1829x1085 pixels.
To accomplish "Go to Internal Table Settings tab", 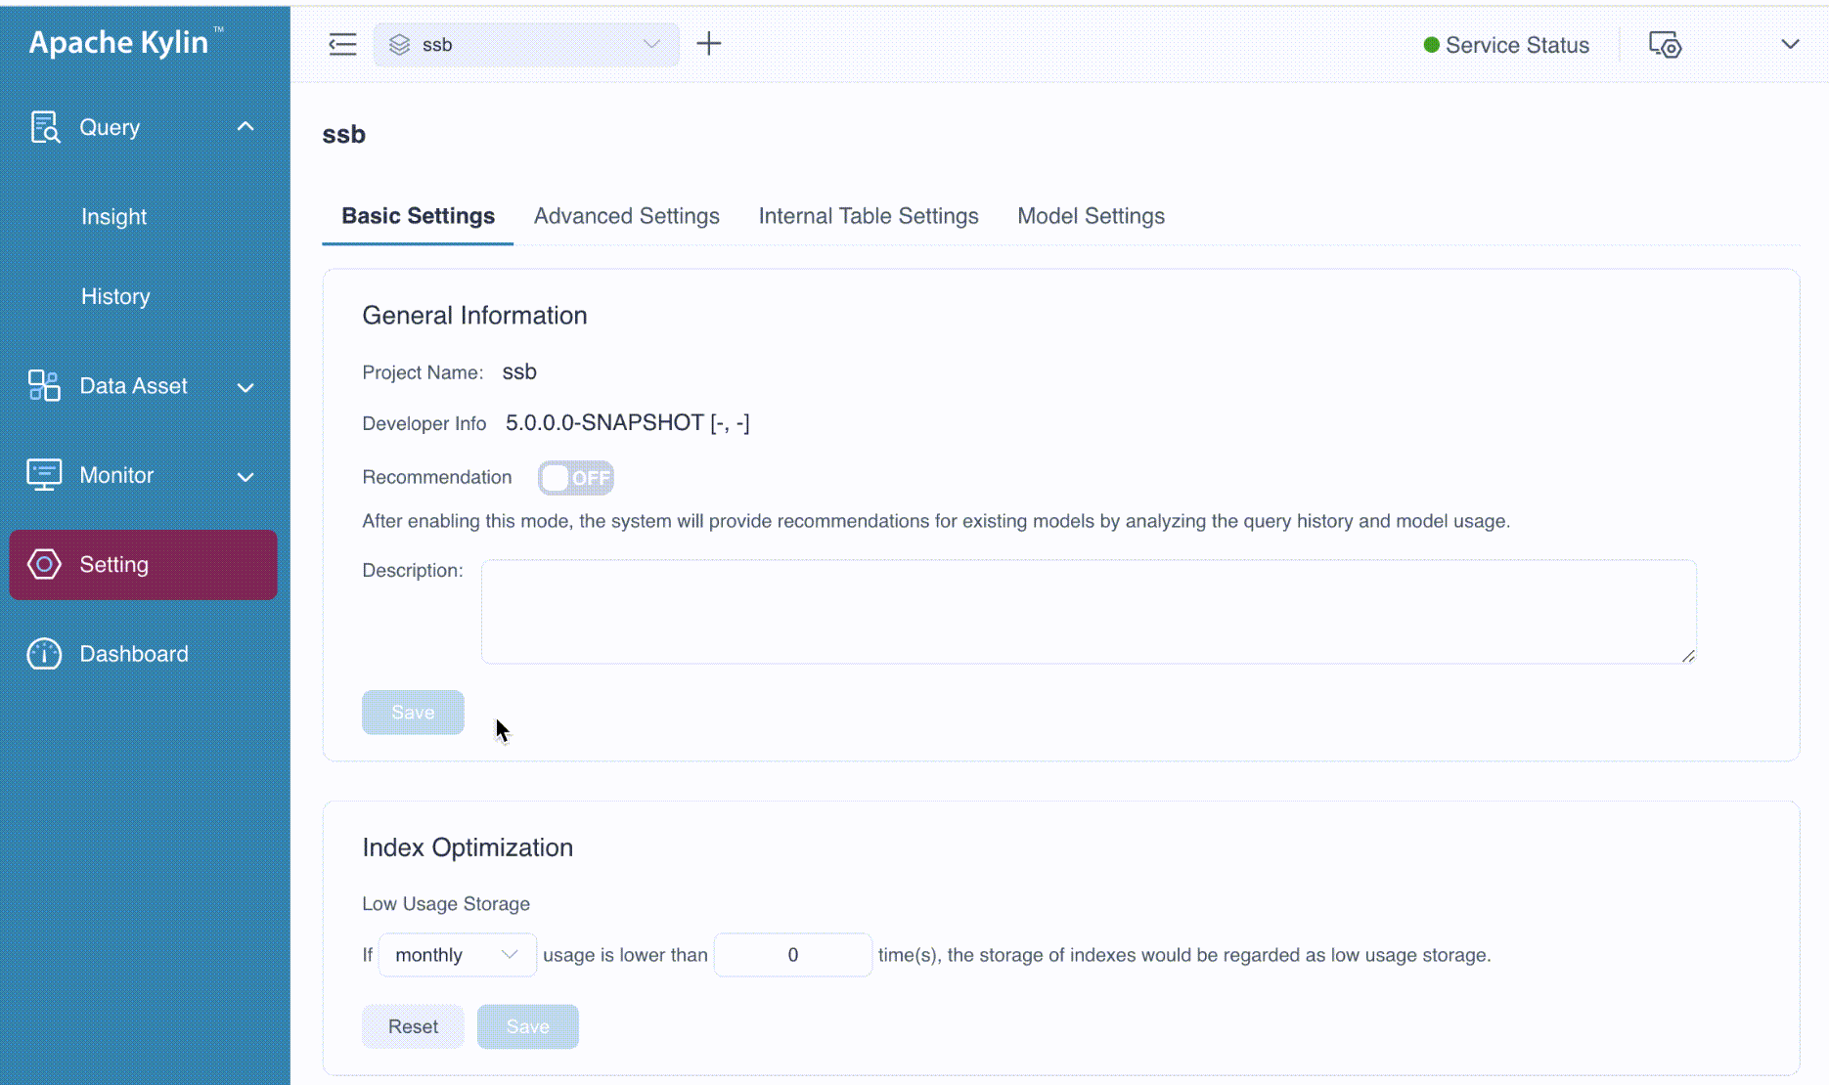I will pos(868,216).
